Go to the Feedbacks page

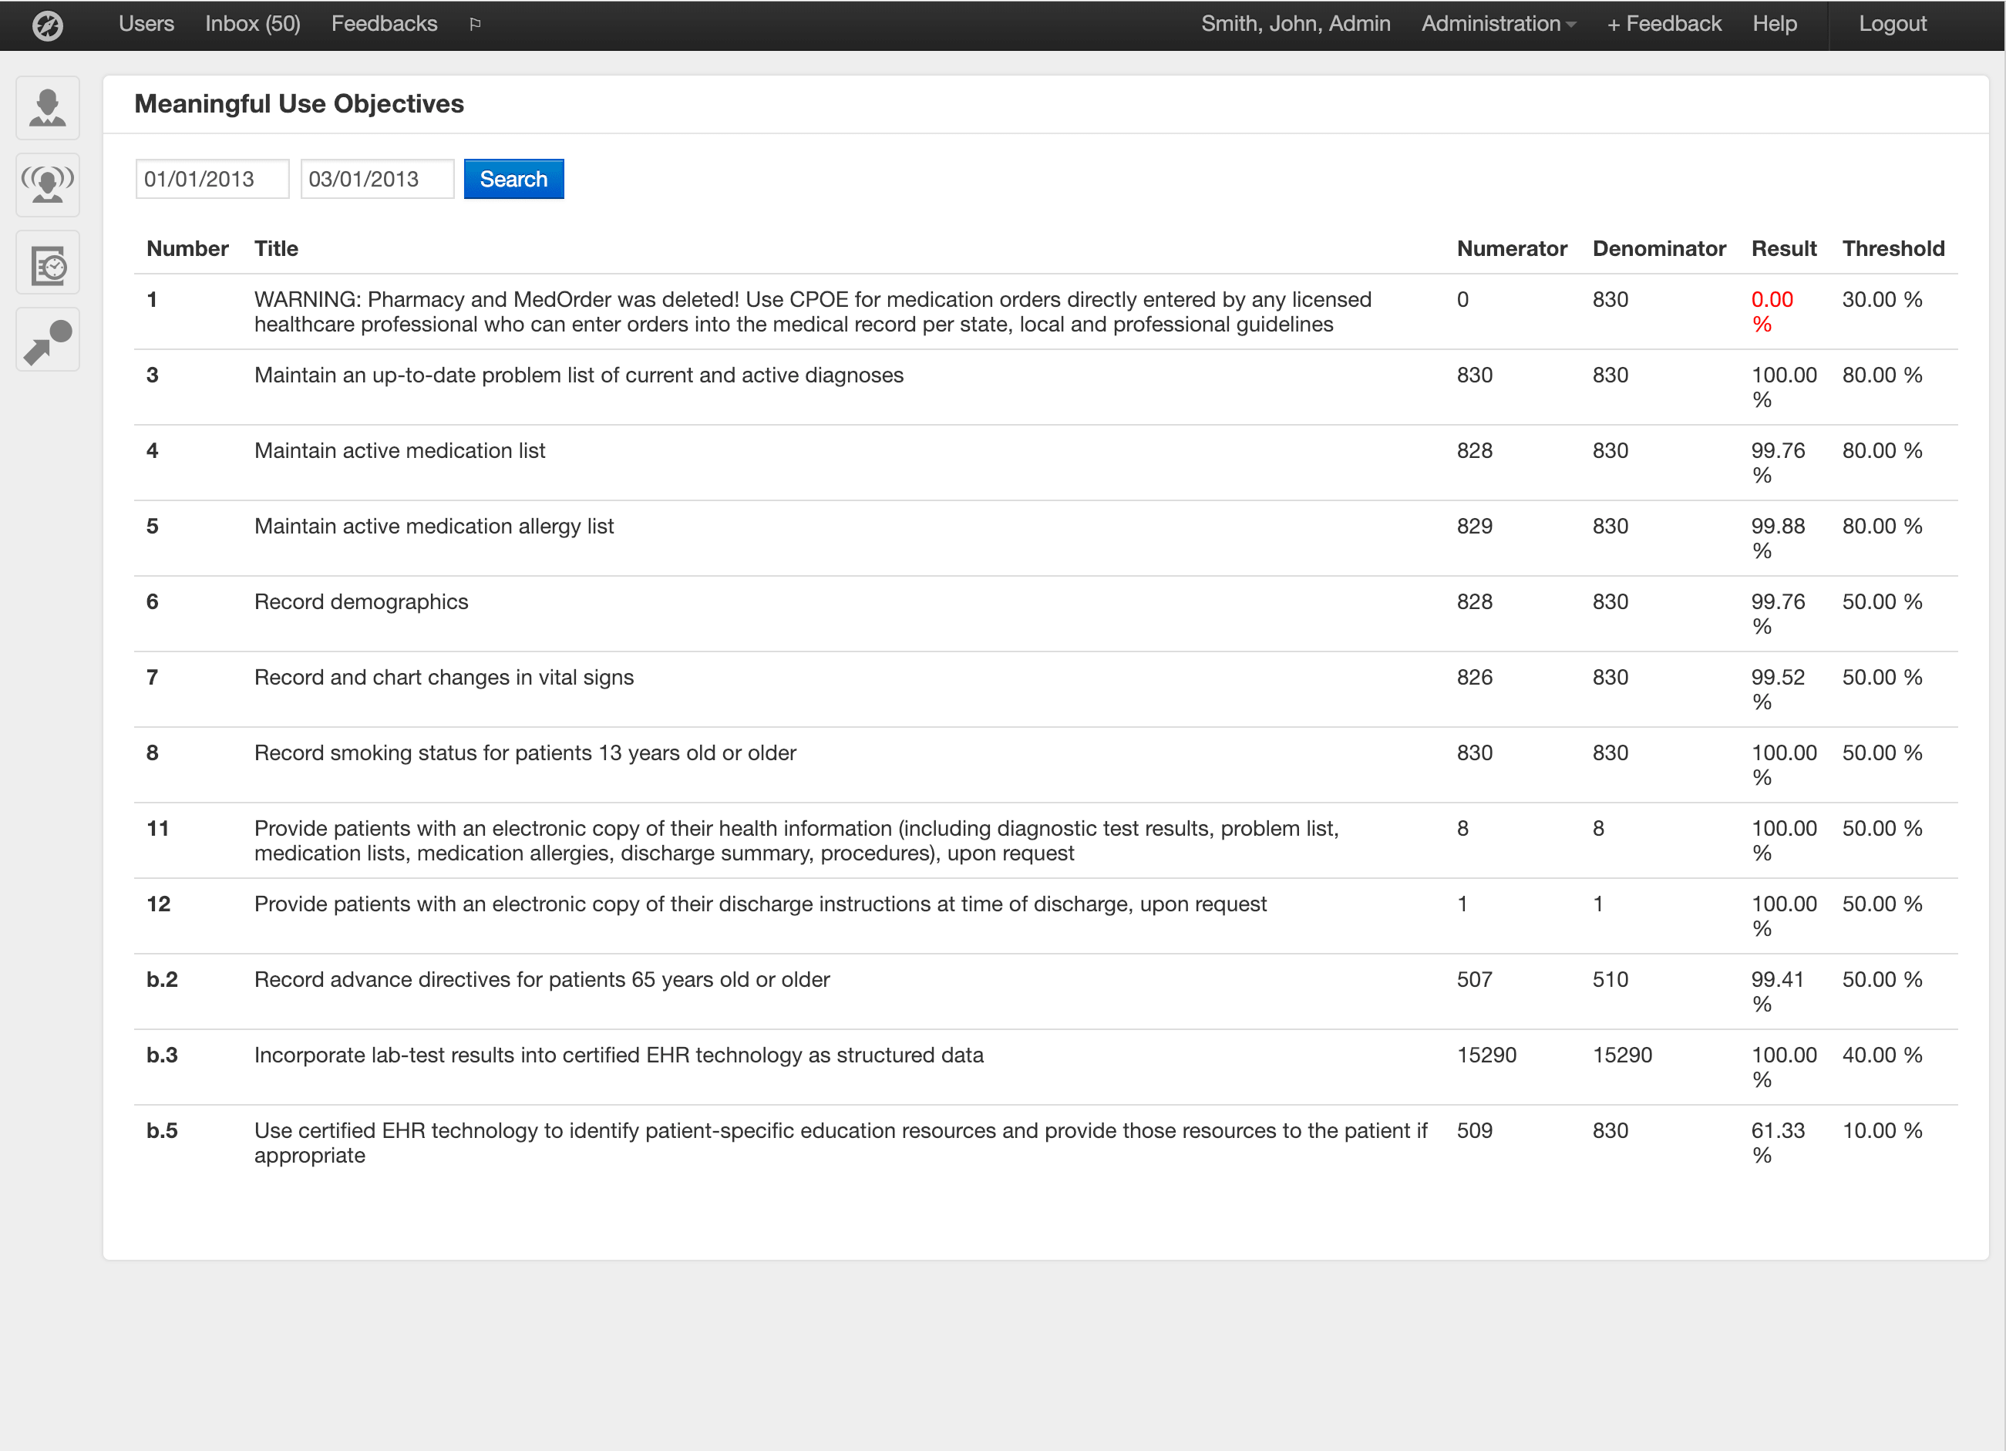pyautogui.click(x=384, y=24)
